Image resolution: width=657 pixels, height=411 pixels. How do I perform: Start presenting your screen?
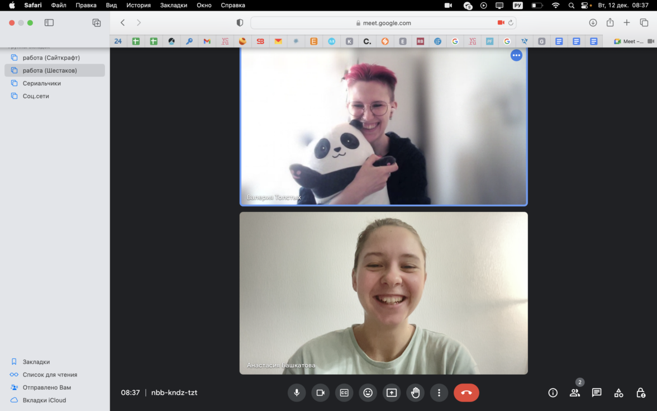[x=391, y=393]
